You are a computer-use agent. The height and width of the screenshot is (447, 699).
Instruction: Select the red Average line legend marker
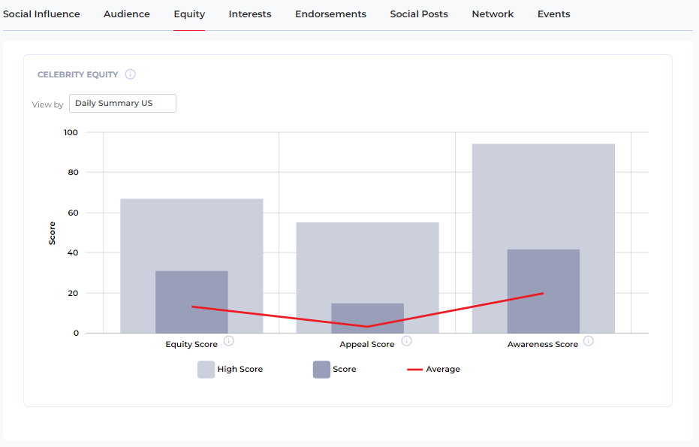click(415, 369)
